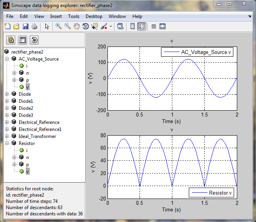Select the Resistor i variable
Viewport: 256px width, 222px height.
(27, 150)
